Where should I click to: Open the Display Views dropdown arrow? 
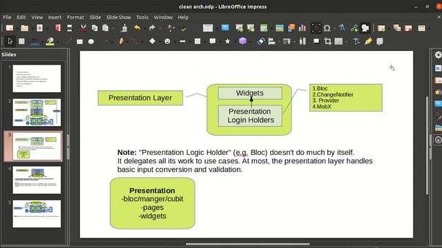216,28
